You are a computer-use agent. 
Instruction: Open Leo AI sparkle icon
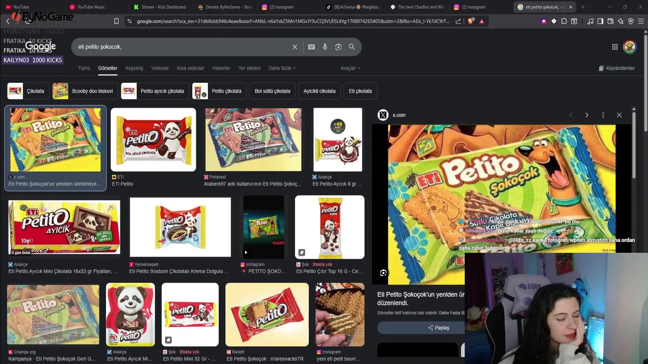click(x=621, y=21)
